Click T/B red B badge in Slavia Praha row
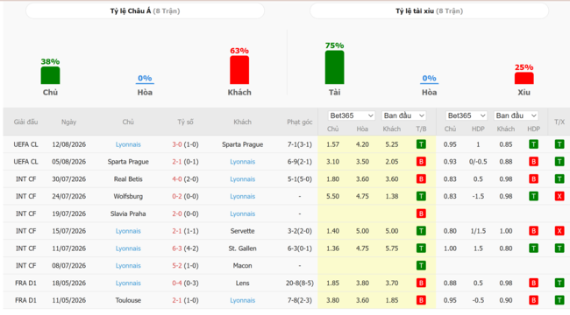This screenshot has width=570, height=315. click(421, 213)
